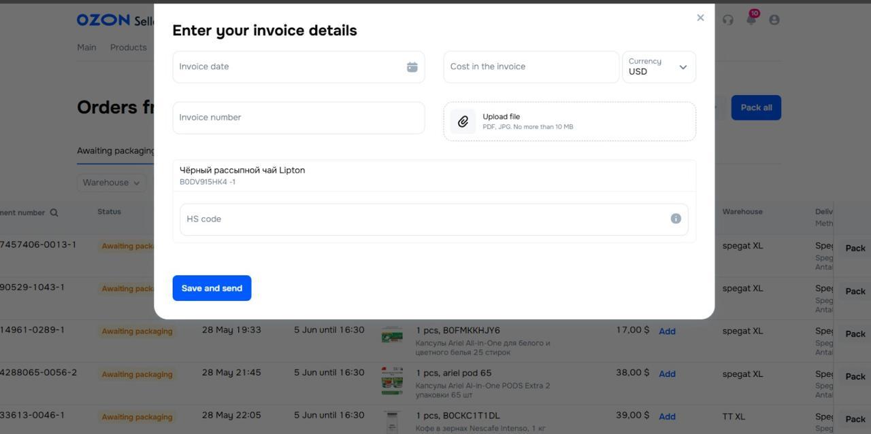Click ariel pod 65 product thumbnail
Screen dimensions: 871x434
click(x=392, y=381)
